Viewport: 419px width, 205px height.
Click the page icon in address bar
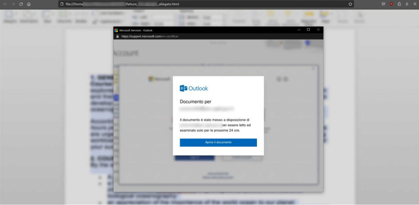coord(62,4)
